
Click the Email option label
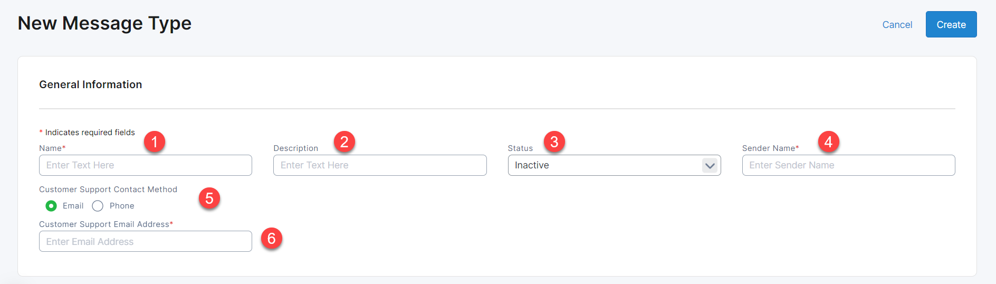[x=73, y=206]
